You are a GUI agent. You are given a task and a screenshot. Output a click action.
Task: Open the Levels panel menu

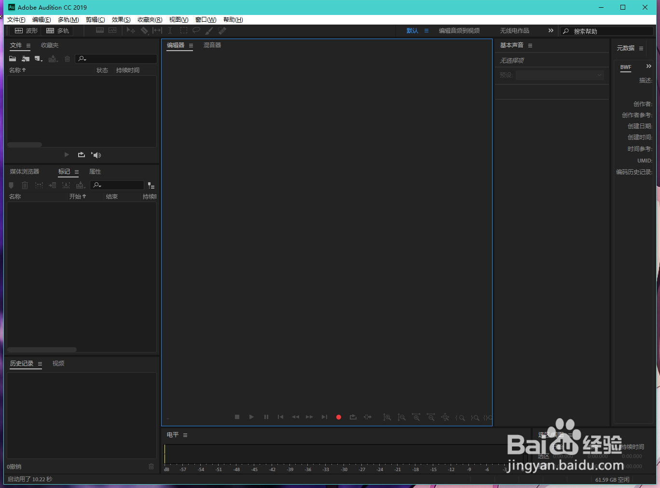(185, 435)
